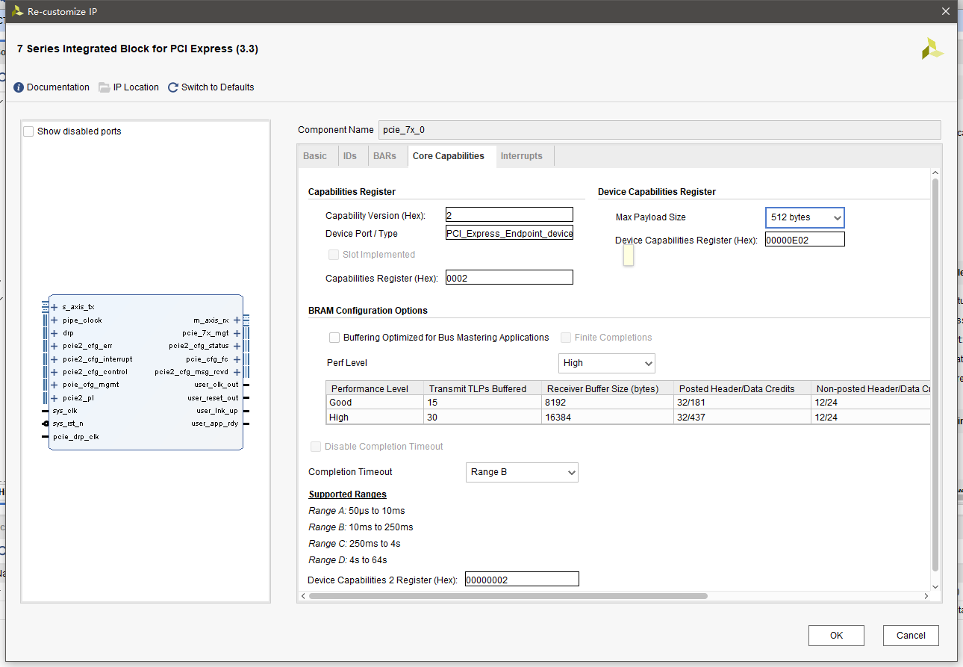Select the Good row in performance table
Screen dimensions: 963x667
click(x=628, y=403)
